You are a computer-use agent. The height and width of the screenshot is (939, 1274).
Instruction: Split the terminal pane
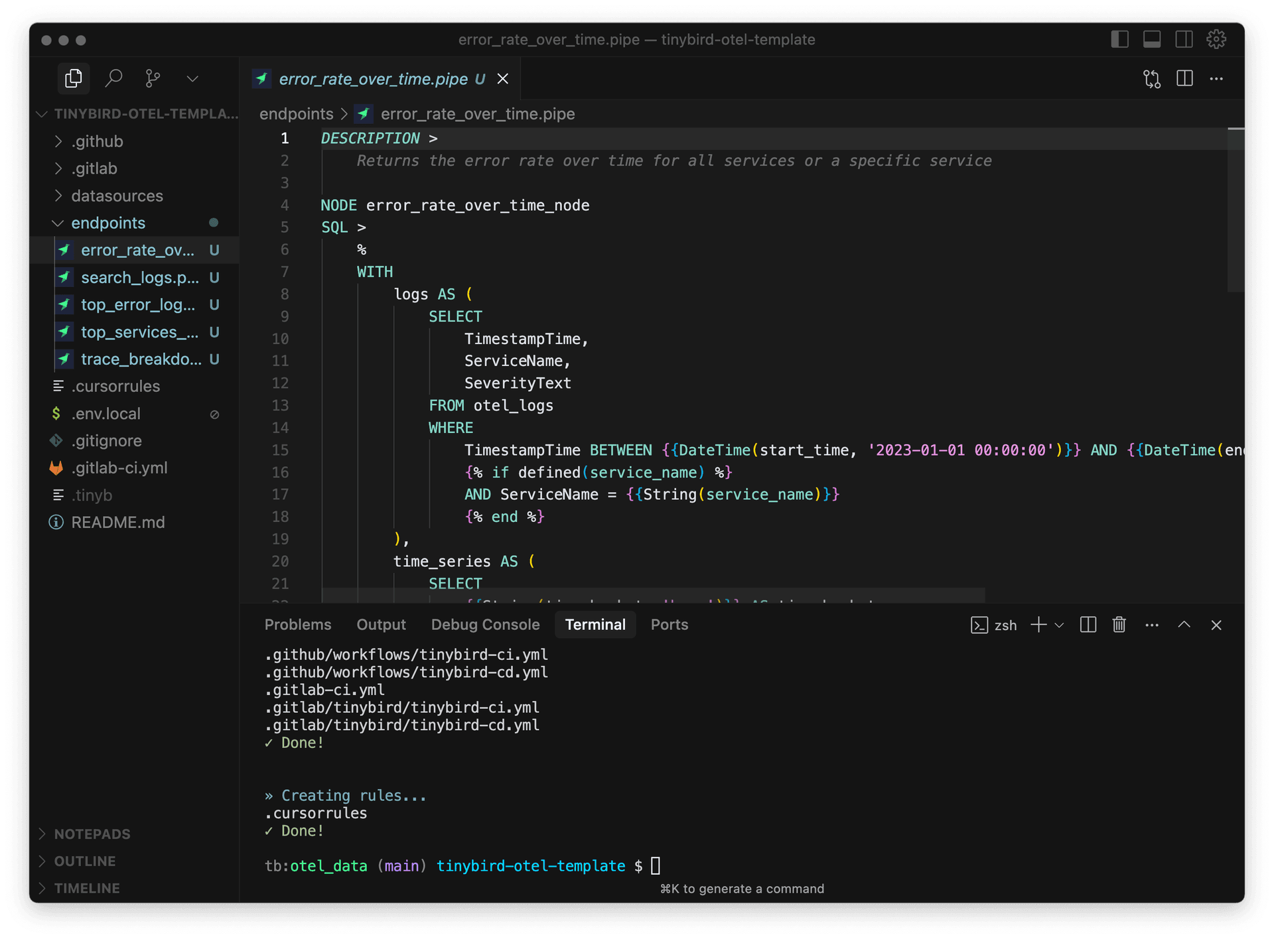coord(1088,624)
